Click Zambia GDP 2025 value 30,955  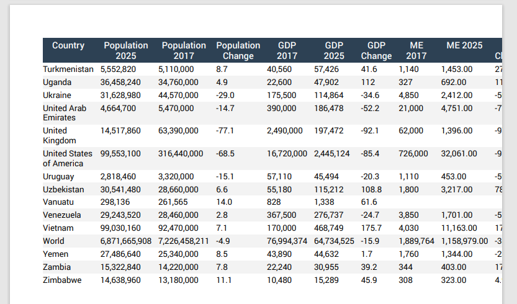(x=326, y=267)
